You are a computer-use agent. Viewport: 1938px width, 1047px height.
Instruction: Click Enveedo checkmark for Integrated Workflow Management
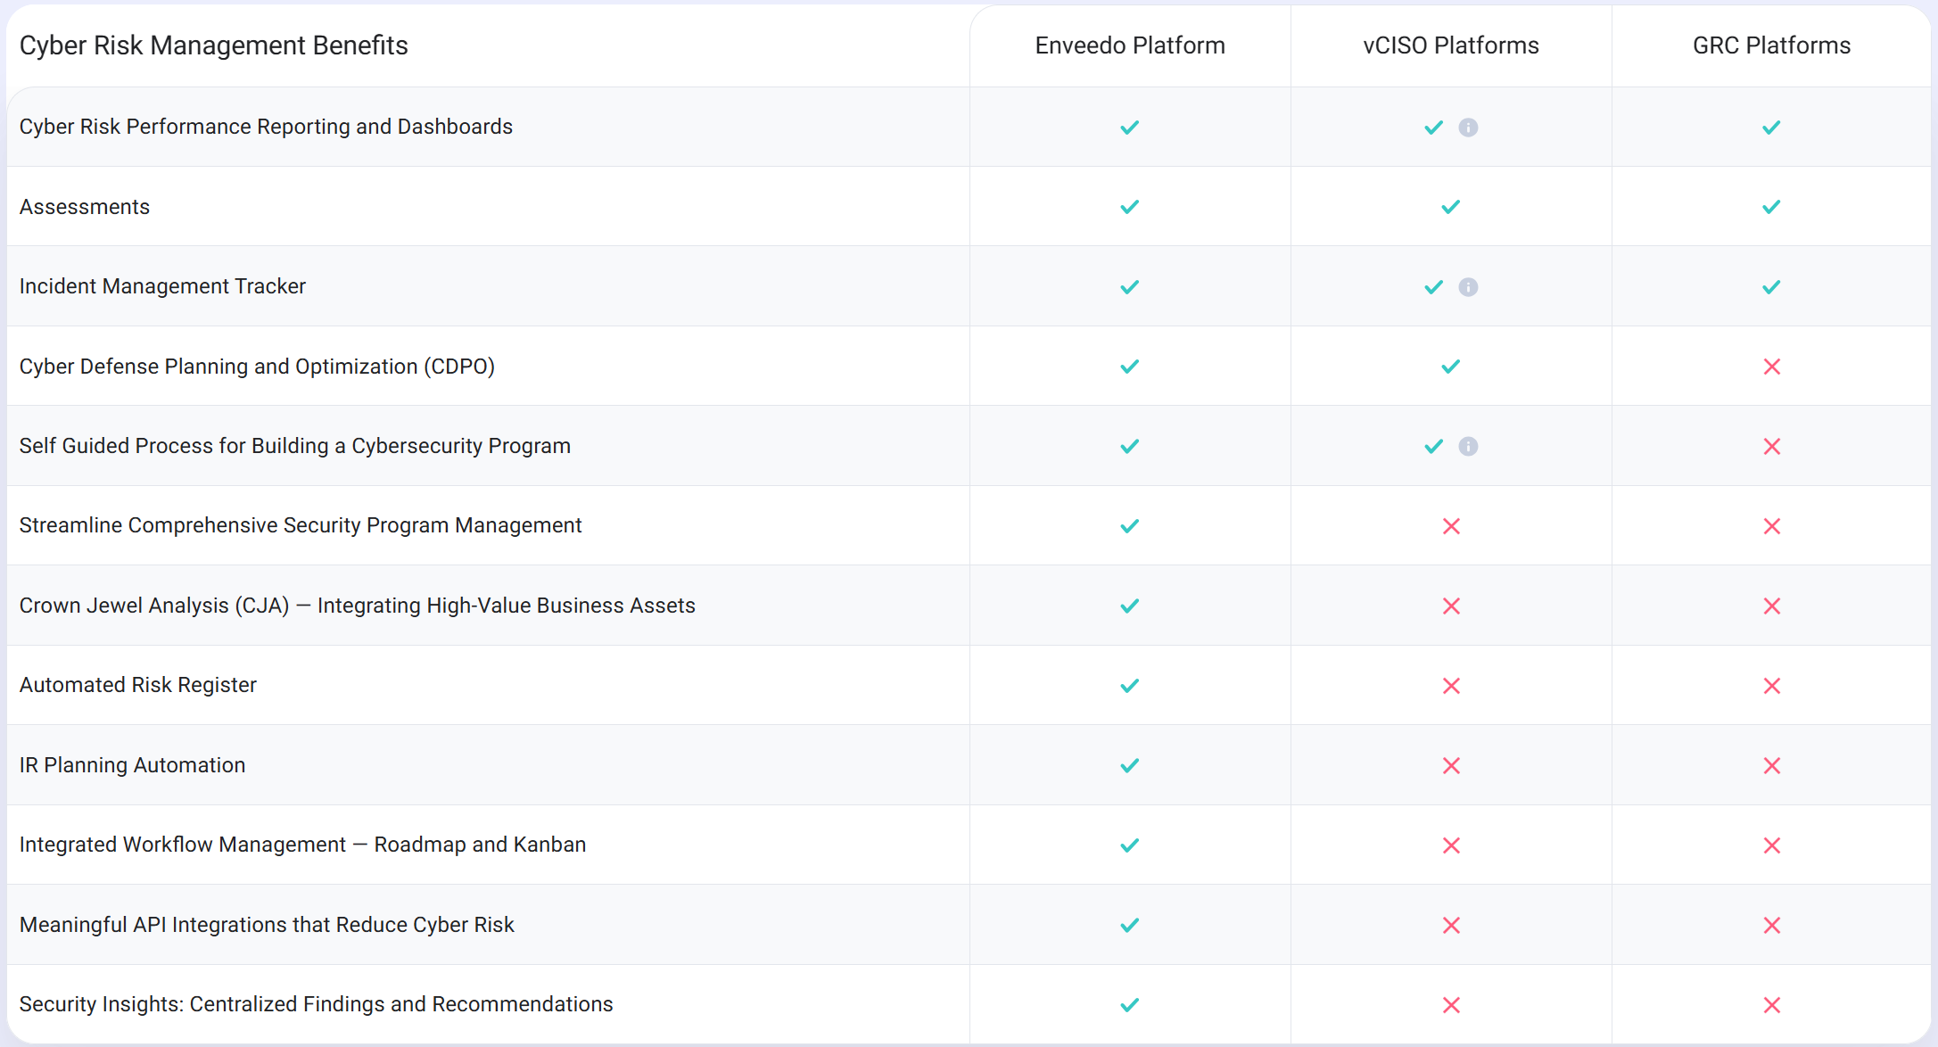pos(1130,845)
